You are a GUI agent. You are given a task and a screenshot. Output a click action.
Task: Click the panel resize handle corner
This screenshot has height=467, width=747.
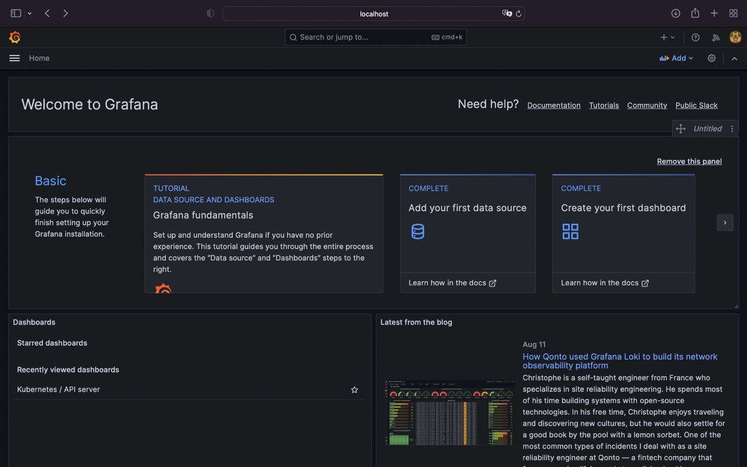[736, 306]
